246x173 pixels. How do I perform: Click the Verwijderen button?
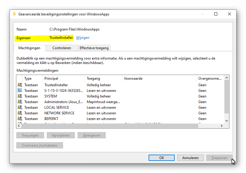[x=61, y=135]
